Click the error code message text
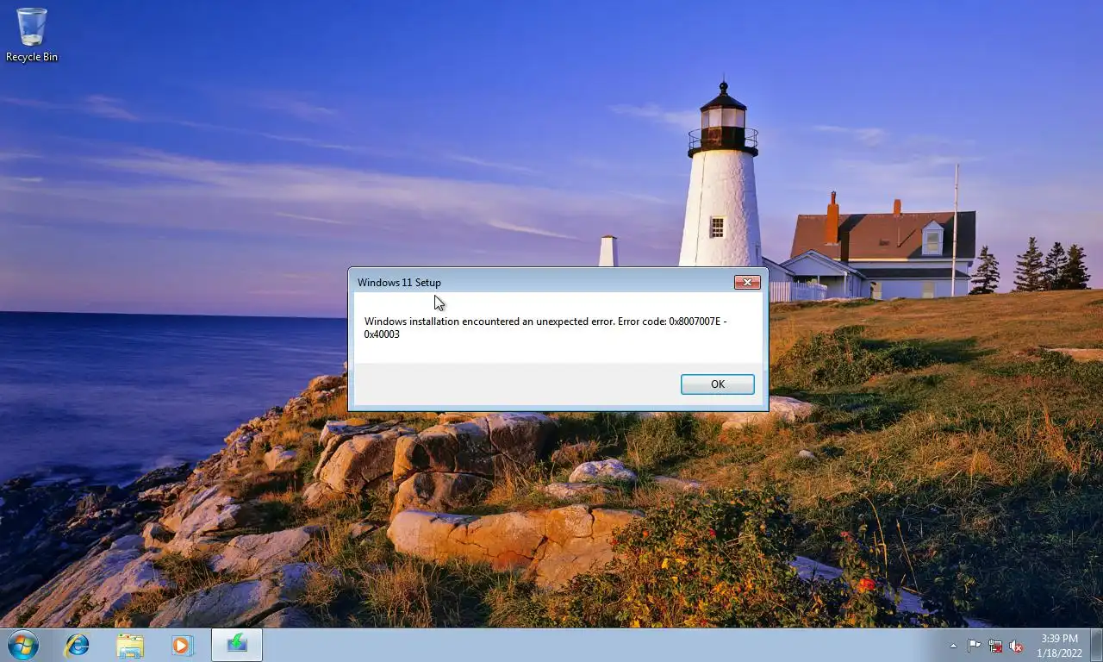 point(545,328)
